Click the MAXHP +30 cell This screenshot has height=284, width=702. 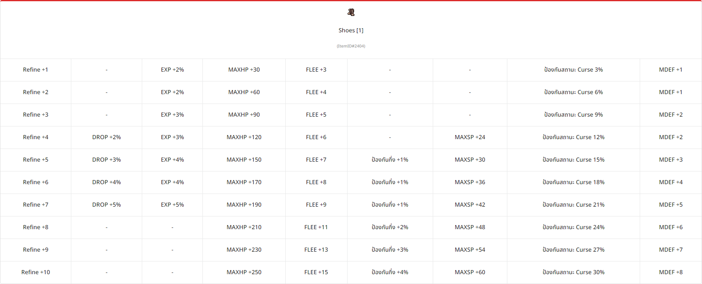point(244,70)
